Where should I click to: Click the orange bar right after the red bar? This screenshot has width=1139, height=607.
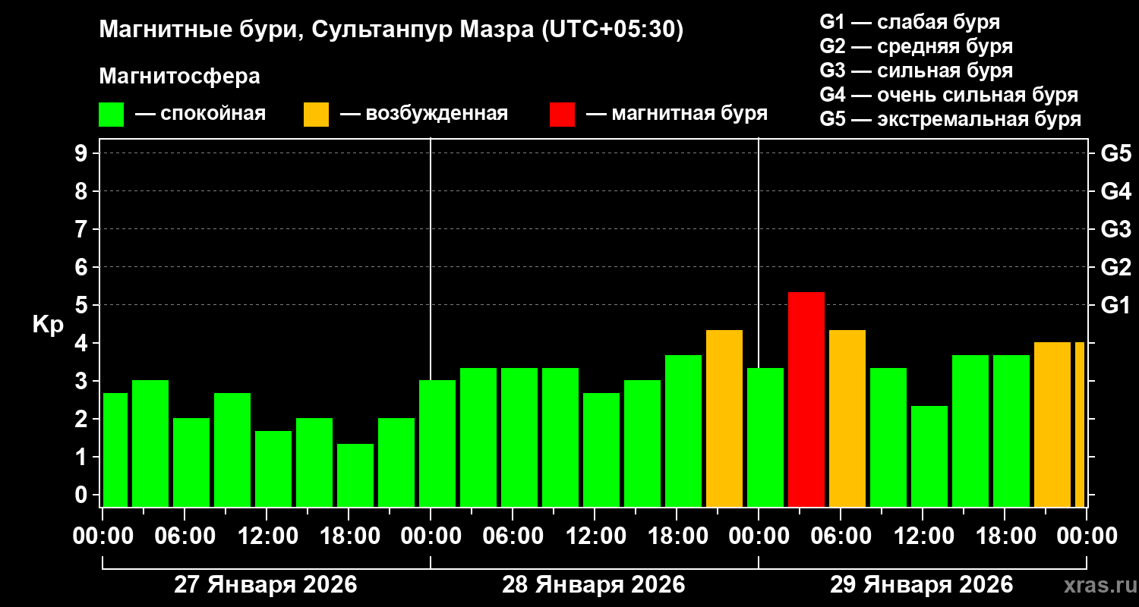coord(847,418)
